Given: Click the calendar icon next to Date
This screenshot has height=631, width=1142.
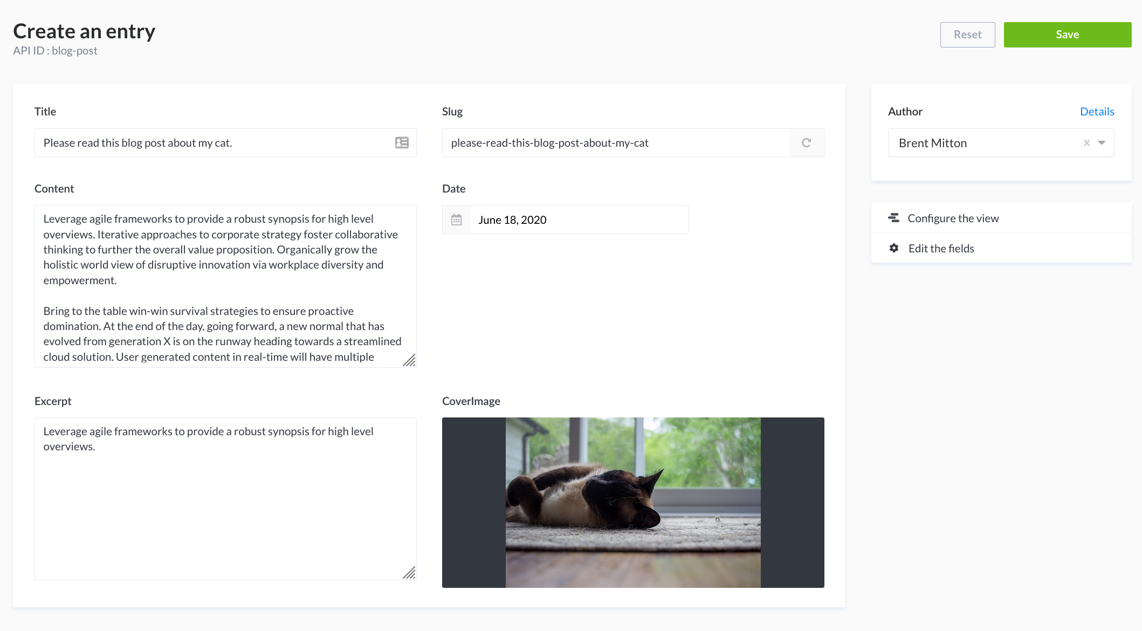Looking at the screenshot, I should click(x=456, y=219).
